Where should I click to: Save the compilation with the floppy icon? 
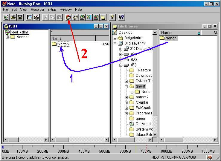(20, 17)
